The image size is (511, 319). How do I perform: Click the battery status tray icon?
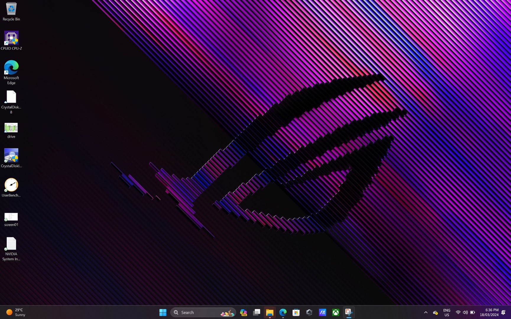pyautogui.click(x=473, y=312)
